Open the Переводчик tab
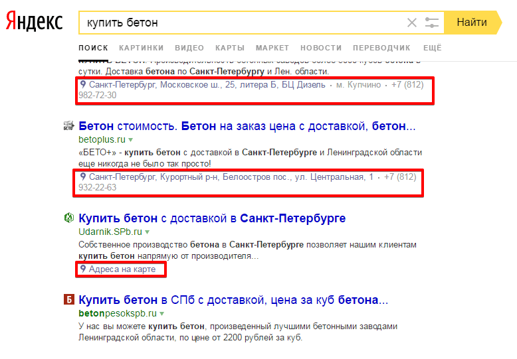517x359 pixels. coord(382,48)
